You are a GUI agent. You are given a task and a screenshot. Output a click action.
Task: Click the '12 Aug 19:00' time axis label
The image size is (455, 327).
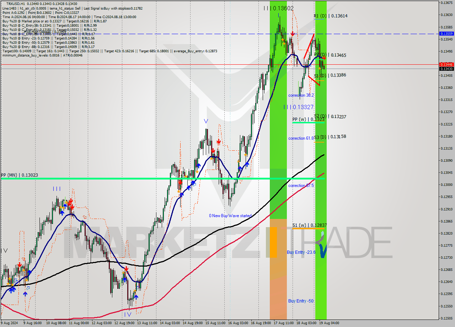(125, 323)
